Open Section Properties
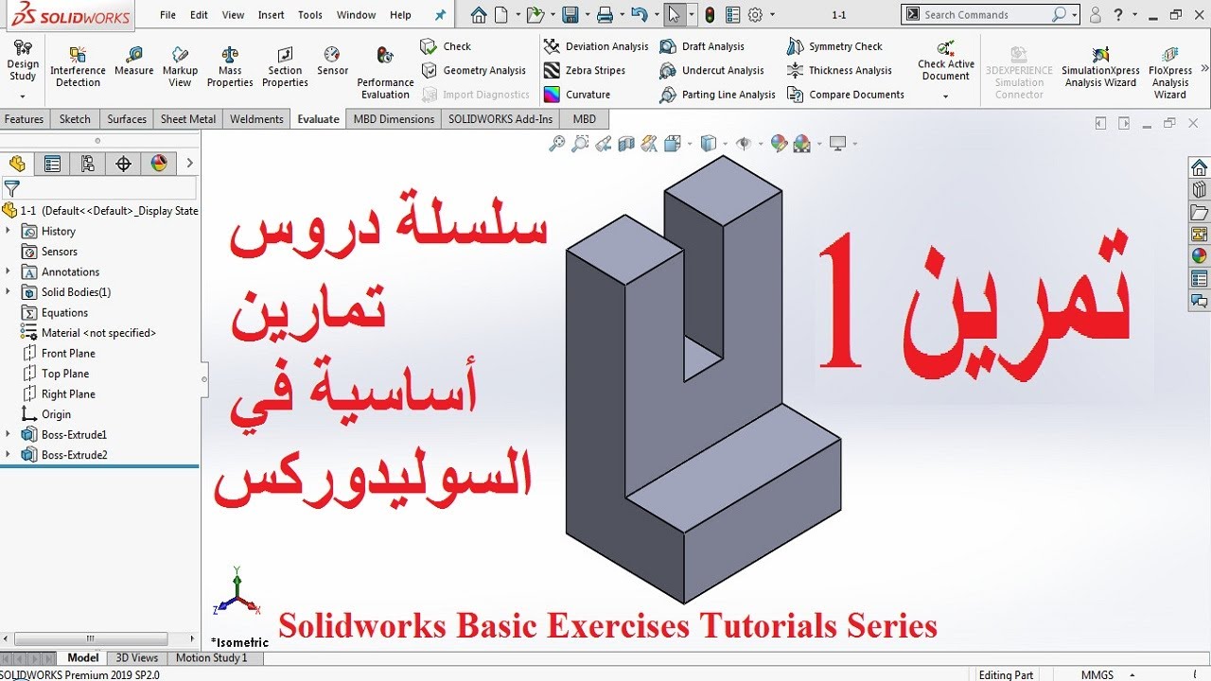Screen dimensions: 1211x681 tap(285, 66)
